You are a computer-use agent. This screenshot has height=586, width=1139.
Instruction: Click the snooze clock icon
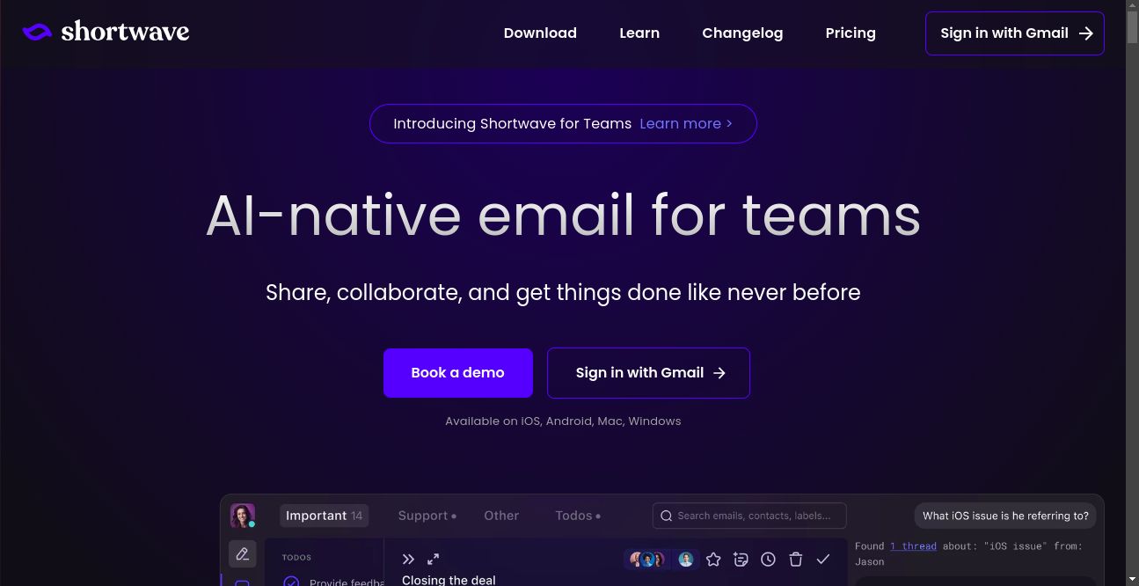click(x=768, y=560)
